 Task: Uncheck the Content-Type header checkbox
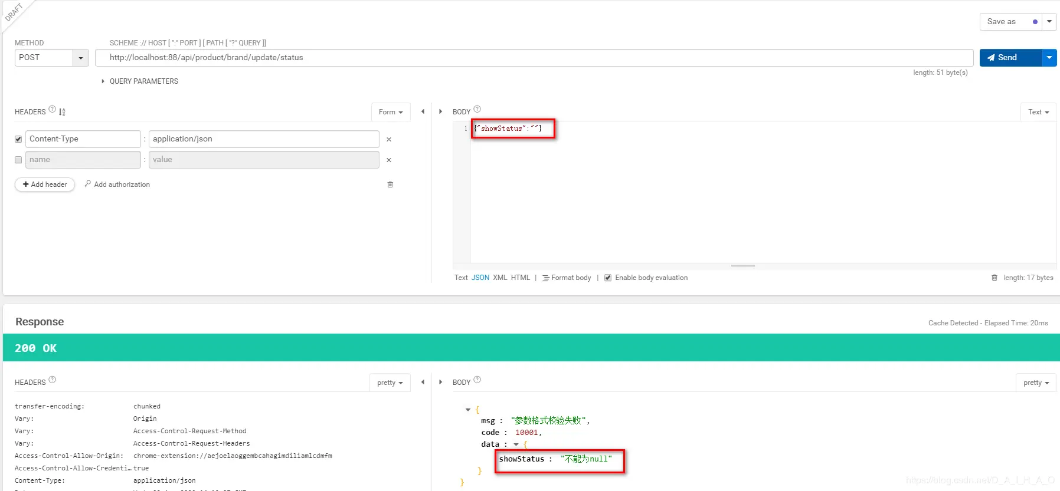coord(18,139)
